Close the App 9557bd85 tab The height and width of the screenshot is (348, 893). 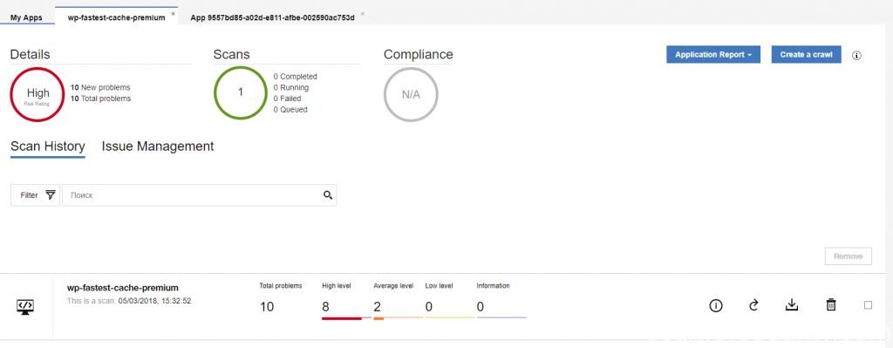coord(363,13)
